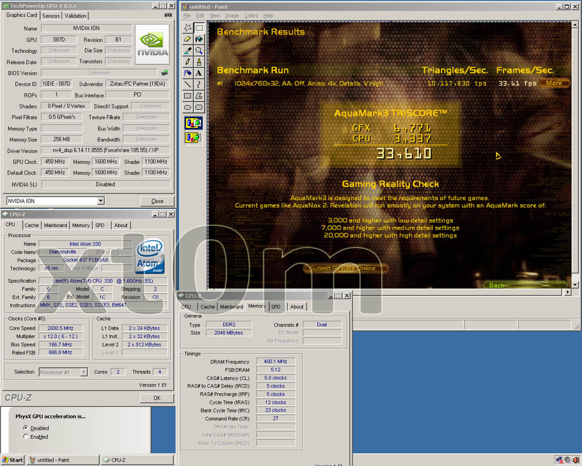Open the Cache tab in left CPU-Z window
582x466 pixels.
pyautogui.click(x=32, y=225)
